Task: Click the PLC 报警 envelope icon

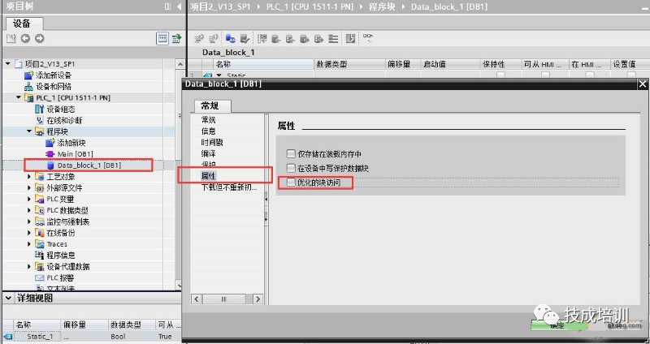Action: pyautogui.click(x=39, y=277)
